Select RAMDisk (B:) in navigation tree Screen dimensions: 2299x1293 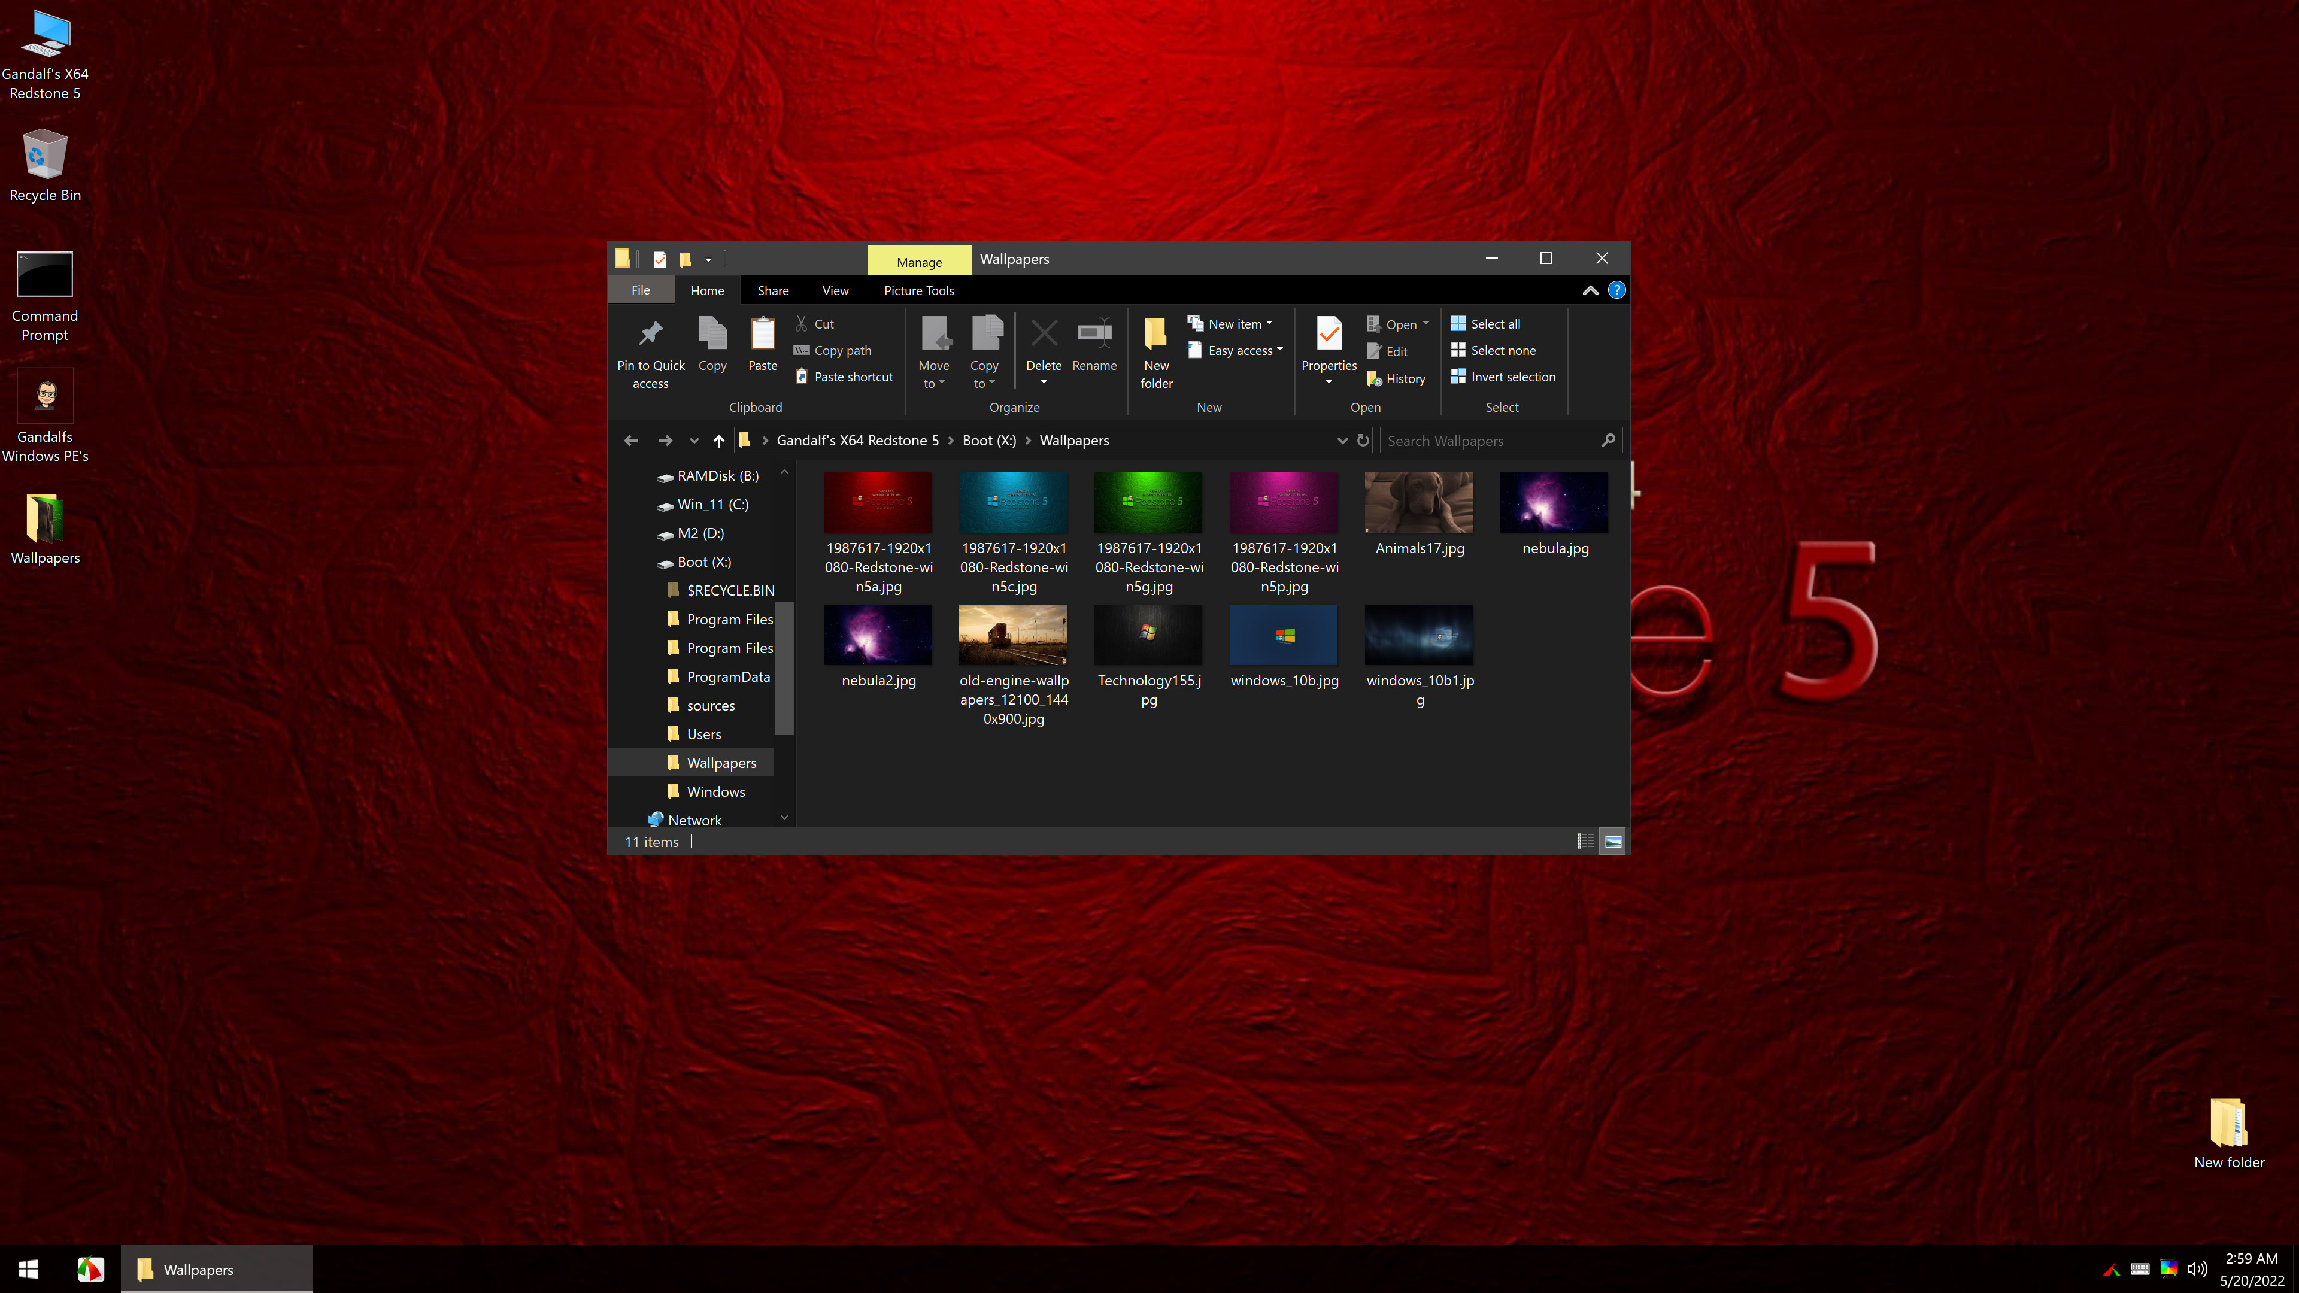pos(708,476)
